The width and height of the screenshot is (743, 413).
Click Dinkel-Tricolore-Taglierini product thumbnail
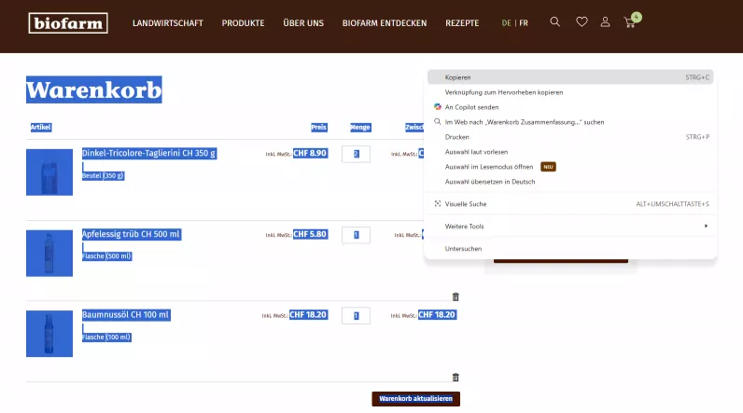point(49,172)
